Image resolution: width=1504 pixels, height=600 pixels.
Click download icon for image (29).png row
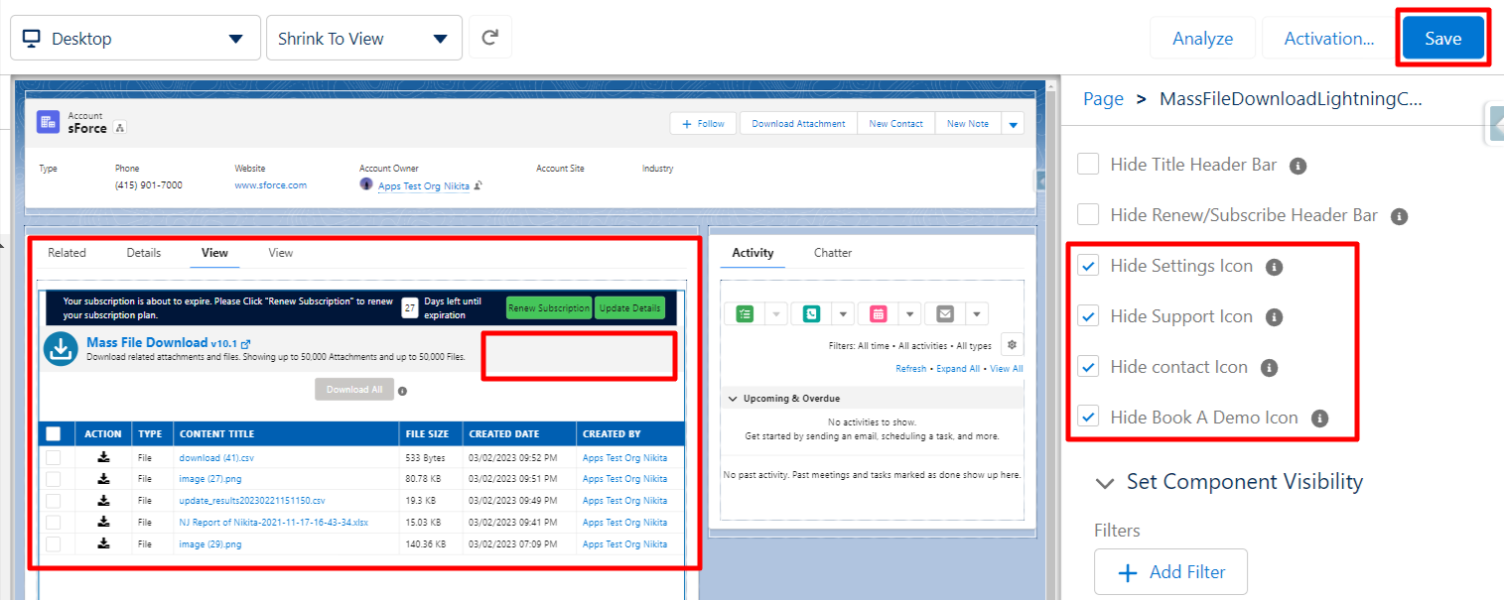tap(103, 543)
